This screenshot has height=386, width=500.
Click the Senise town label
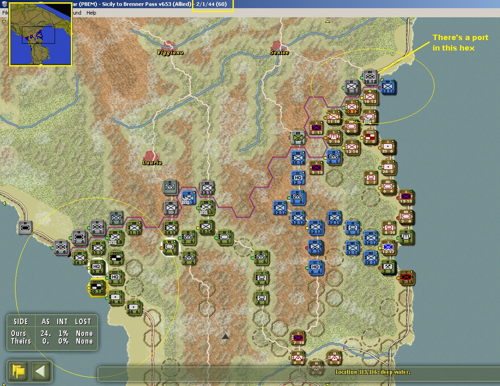click(279, 52)
